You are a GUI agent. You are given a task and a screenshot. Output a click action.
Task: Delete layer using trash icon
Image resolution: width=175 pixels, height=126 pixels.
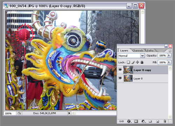(165, 121)
